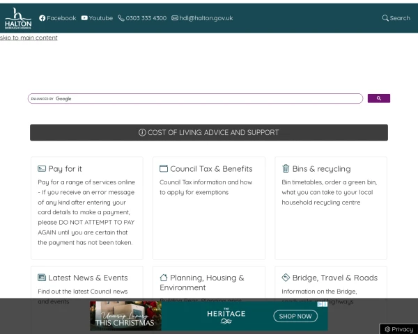
Task: Click the Privacy gear icon
Action: click(x=387, y=329)
